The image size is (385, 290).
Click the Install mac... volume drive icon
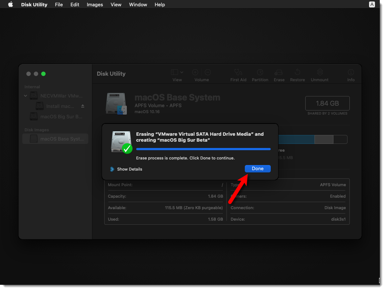click(x=40, y=106)
